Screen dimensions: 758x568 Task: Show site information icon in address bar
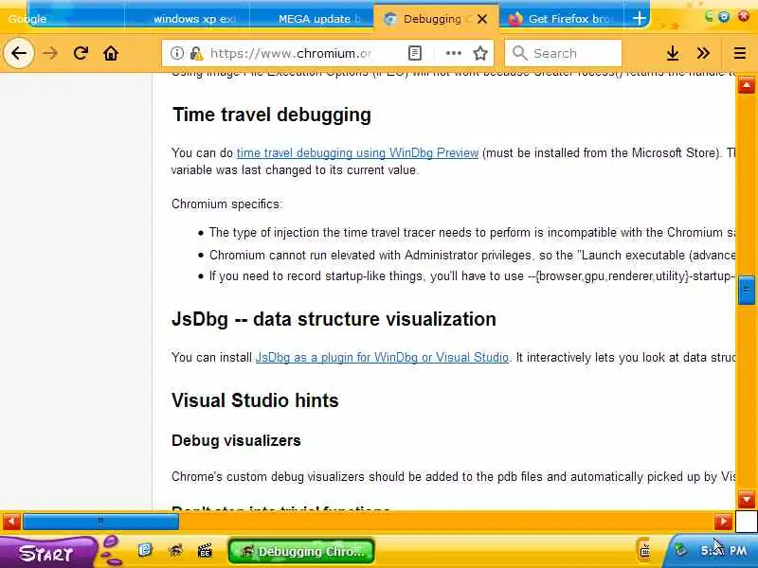click(177, 53)
